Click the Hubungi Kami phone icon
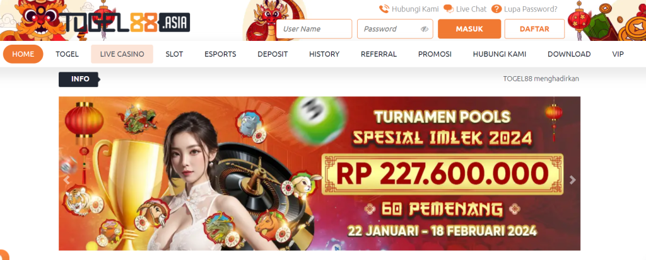The height and width of the screenshot is (260, 646). (384, 9)
